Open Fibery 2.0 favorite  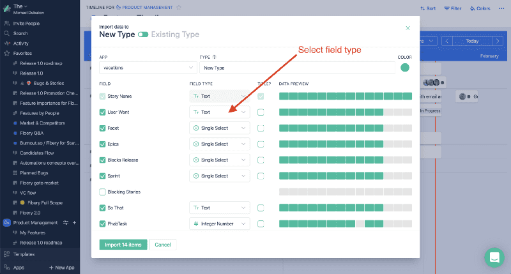coord(30,213)
